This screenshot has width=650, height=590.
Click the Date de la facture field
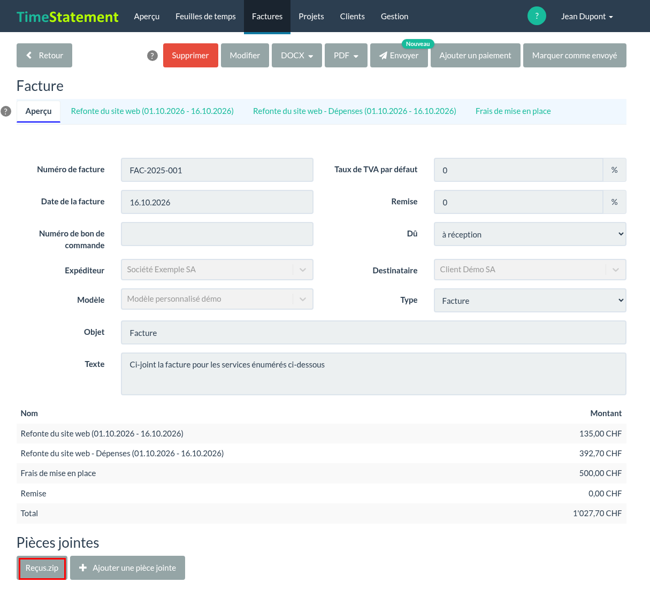click(x=217, y=202)
